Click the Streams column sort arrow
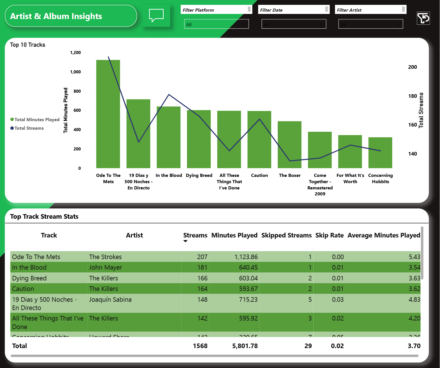This screenshot has height=368, width=440. (186, 241)
